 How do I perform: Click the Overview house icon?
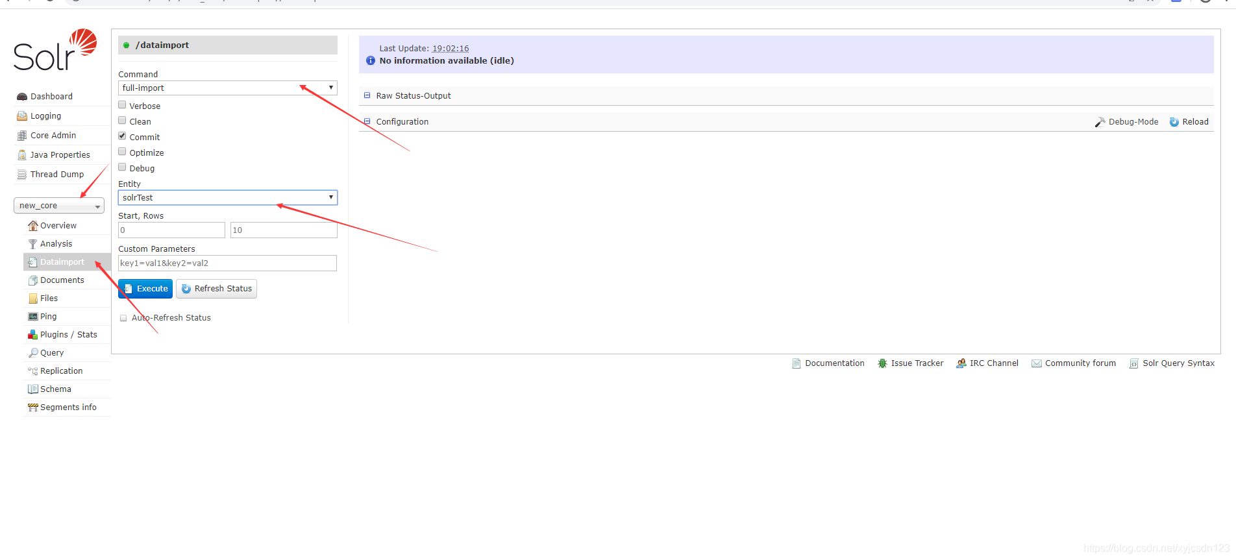click(x=32, y=226)
